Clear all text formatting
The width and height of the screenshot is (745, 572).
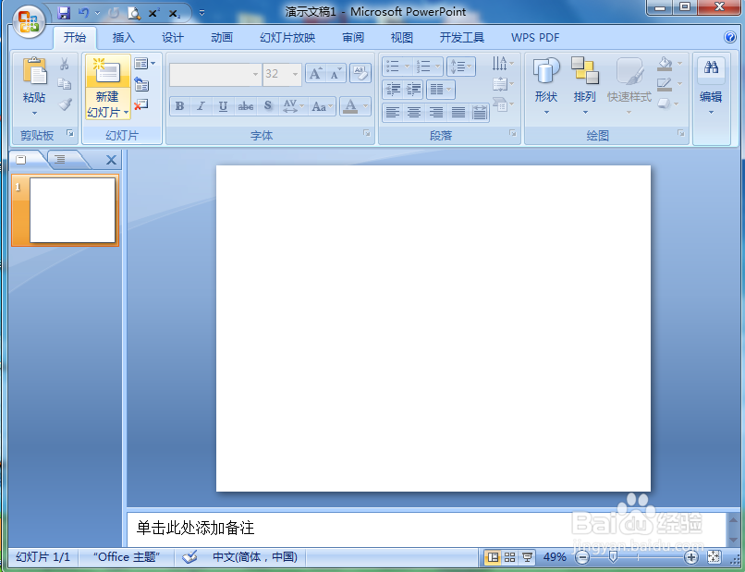pyautogui.click(x=360, y=73)
